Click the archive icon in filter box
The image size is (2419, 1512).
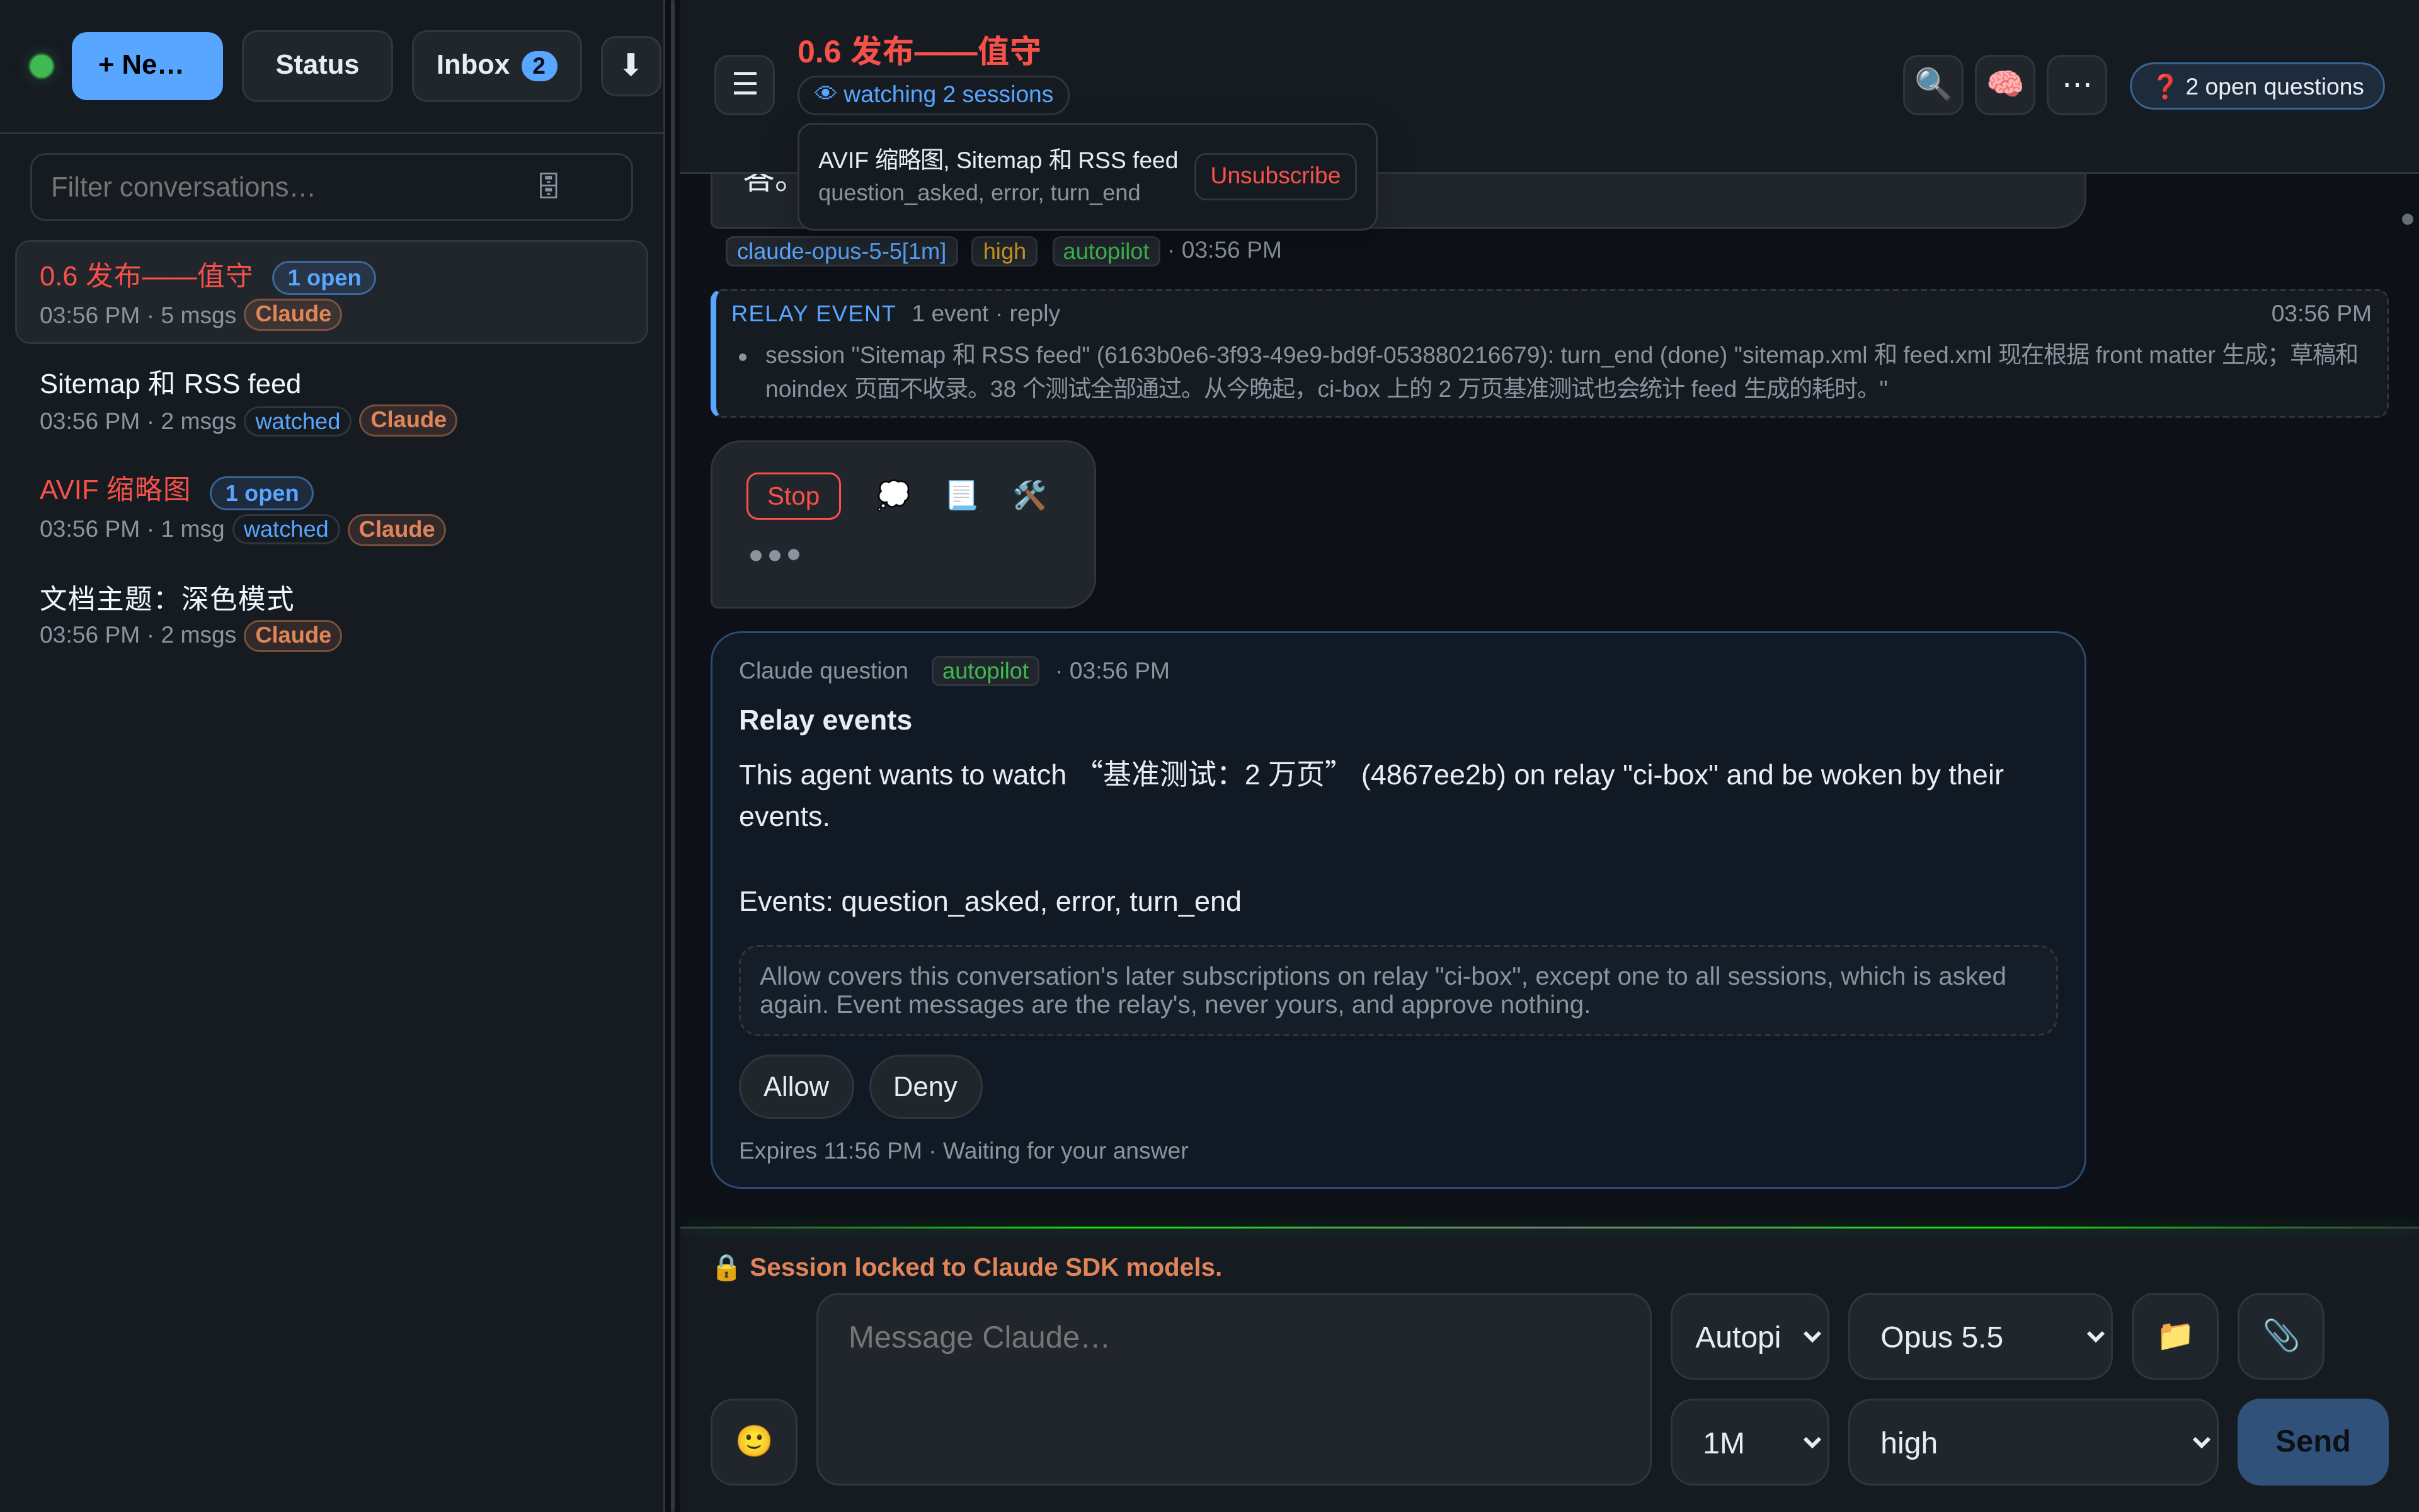[549, 186]
